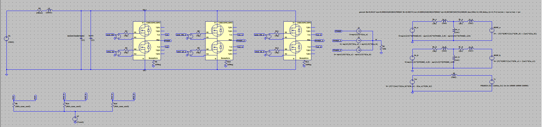Select the R14 Rth_case_cool resistor

pyautogui.click(x=64, y=105)
